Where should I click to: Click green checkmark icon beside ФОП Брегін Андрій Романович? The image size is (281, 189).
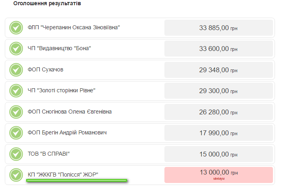(16, 132)
